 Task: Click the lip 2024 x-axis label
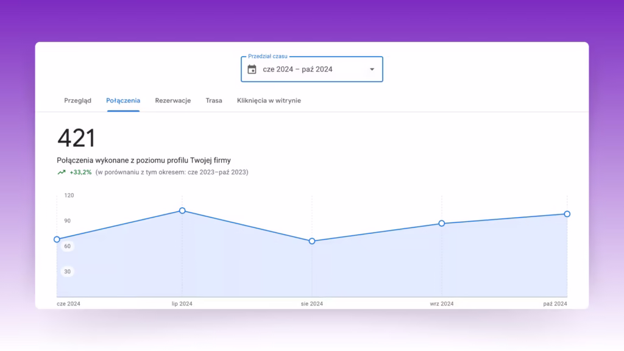tap(182, 303)
